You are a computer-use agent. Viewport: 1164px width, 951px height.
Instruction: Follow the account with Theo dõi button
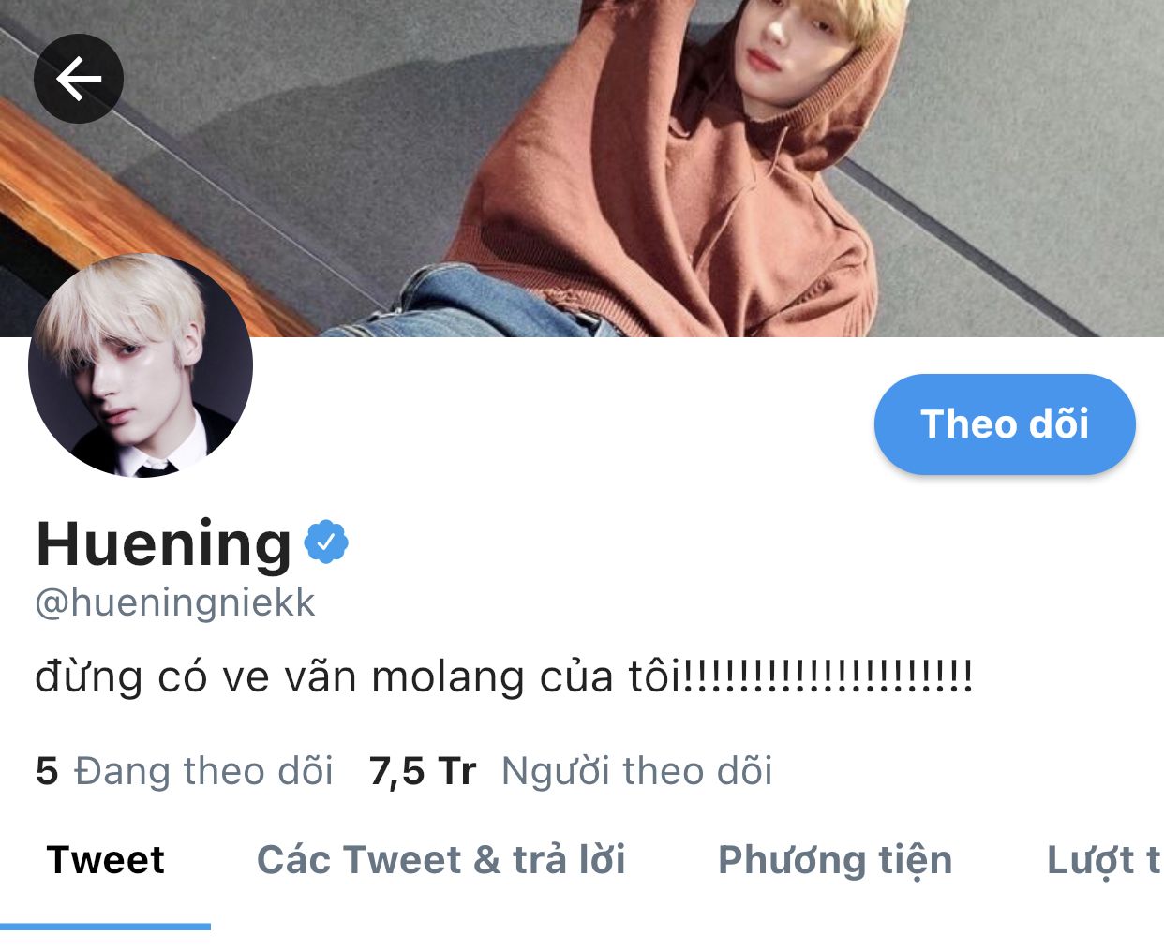[x=1005, y=424]
